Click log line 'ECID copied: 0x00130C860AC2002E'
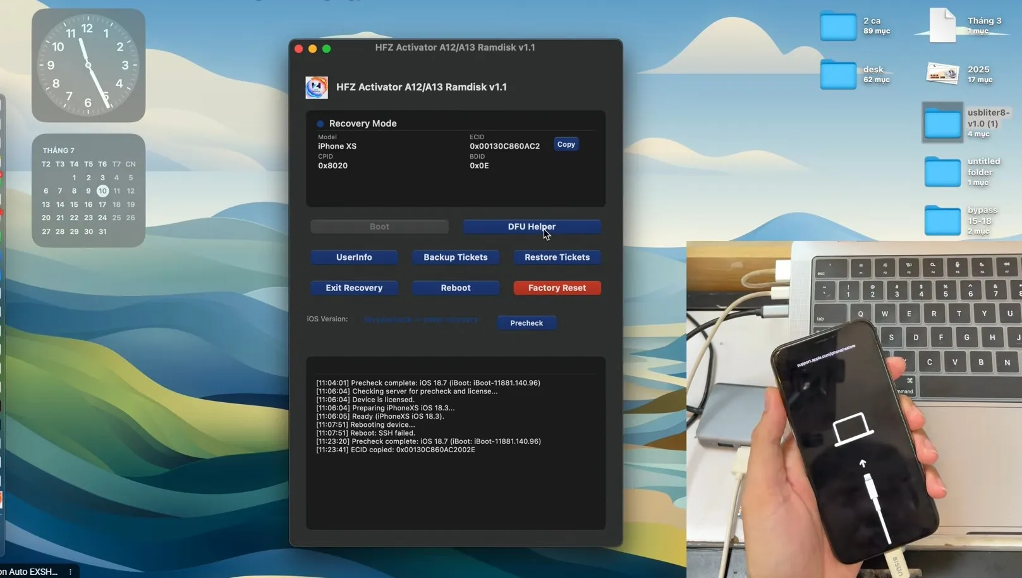Viewport: 1022px width, 578px height. (x=395, y=450)
